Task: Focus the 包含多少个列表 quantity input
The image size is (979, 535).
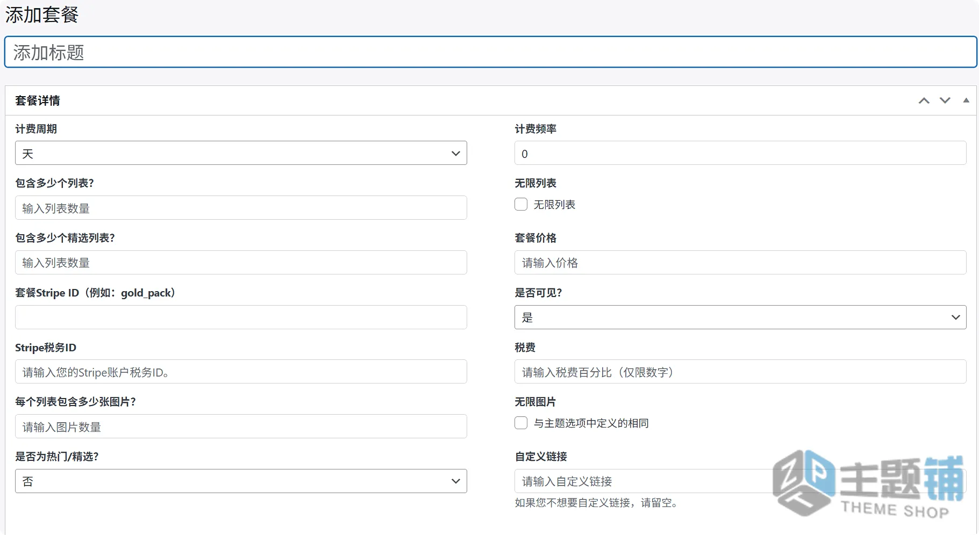Action: click(x=241, y=208)
